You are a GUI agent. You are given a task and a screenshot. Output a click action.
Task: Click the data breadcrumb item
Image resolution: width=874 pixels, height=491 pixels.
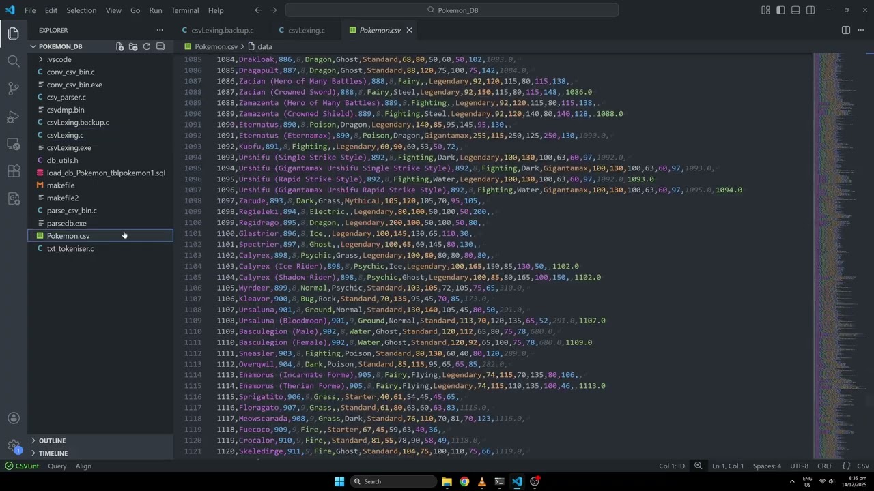coord(259,46)
